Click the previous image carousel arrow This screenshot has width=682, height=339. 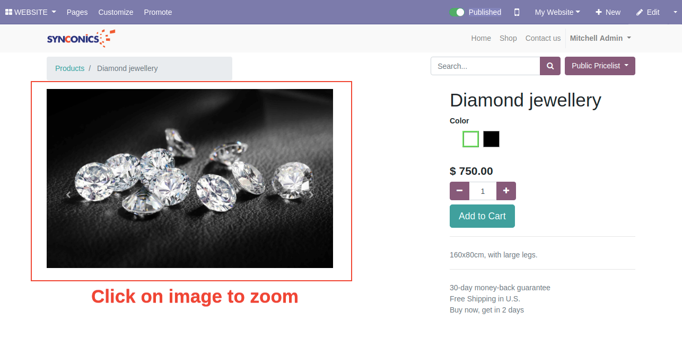(x=68, y=195)
